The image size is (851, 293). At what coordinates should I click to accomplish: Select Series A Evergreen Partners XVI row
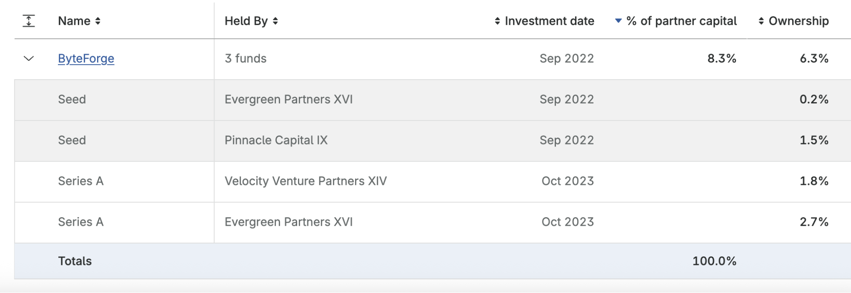(289, 222)
